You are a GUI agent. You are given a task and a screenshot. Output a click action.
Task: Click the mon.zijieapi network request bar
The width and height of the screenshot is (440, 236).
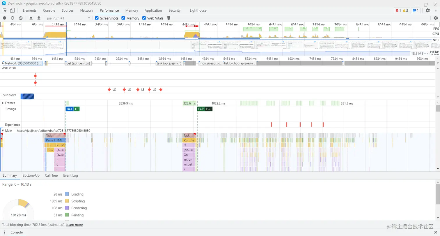pyautogui.click(x=211, y=63)
